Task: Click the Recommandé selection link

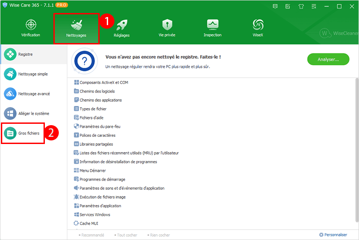Action: [x=92, y=235]
